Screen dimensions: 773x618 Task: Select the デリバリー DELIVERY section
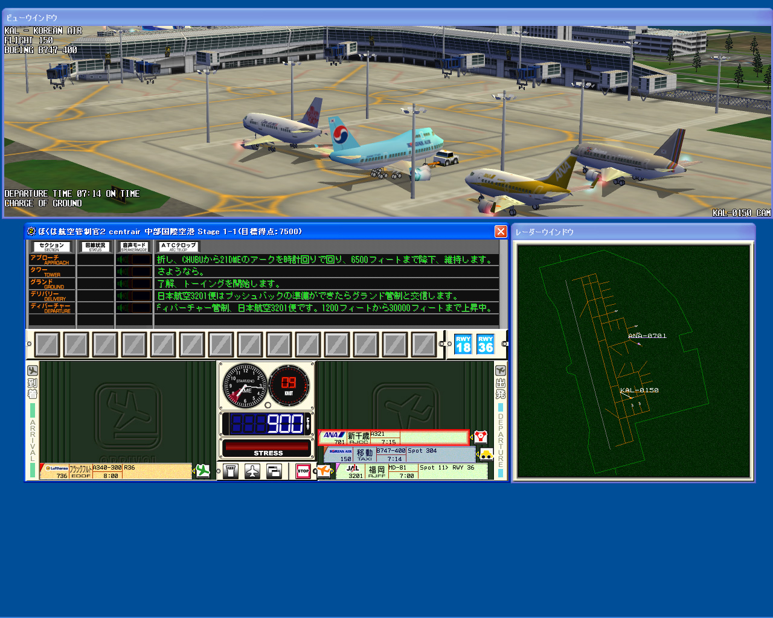click(x=51, y=296)
